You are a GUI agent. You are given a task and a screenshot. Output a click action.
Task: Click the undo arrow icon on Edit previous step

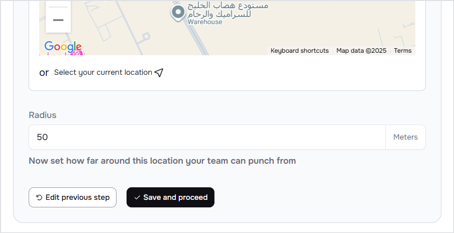point(39,198)
